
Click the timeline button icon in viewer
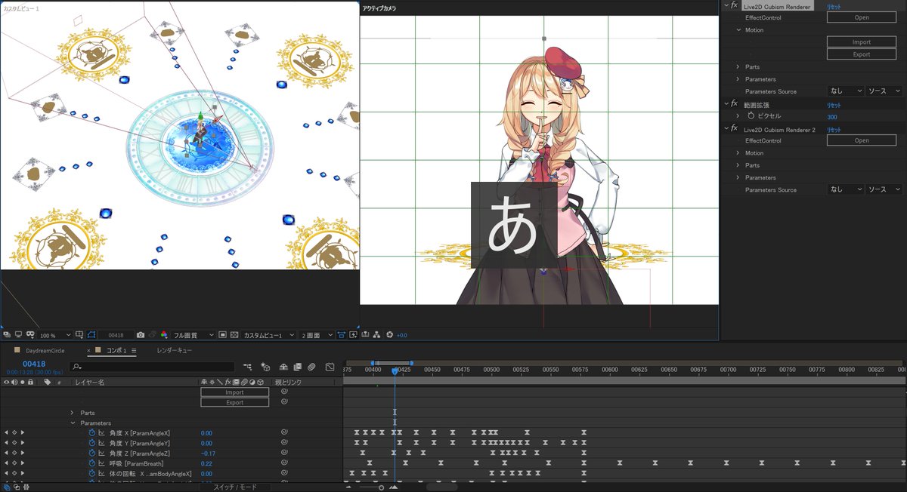coord(365,335)
